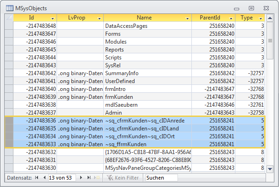The image size is (279, 187).
Task: Click the Kein Filter button
Action: tap(123, 178)
